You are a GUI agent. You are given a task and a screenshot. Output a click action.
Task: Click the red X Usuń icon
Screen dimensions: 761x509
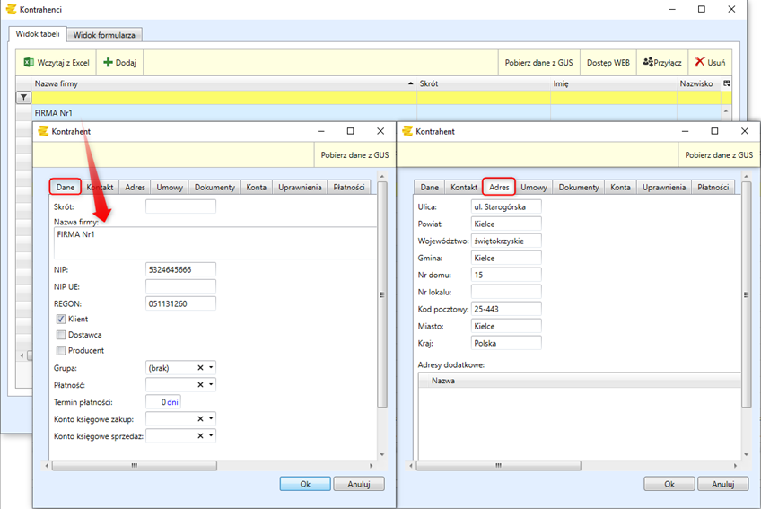coord(700,62)
